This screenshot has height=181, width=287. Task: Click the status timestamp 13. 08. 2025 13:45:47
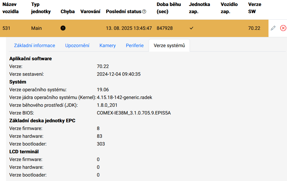[129, 28]
